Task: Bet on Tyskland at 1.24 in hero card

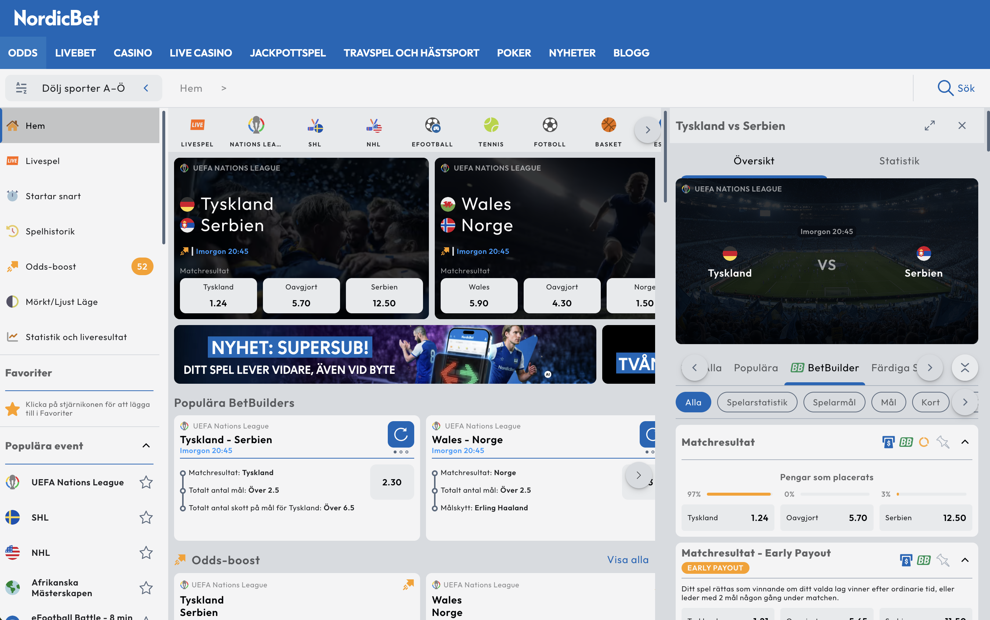Action: click(x=218, y=296)
